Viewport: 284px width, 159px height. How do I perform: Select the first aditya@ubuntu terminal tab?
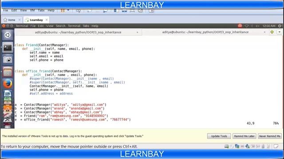78,32
